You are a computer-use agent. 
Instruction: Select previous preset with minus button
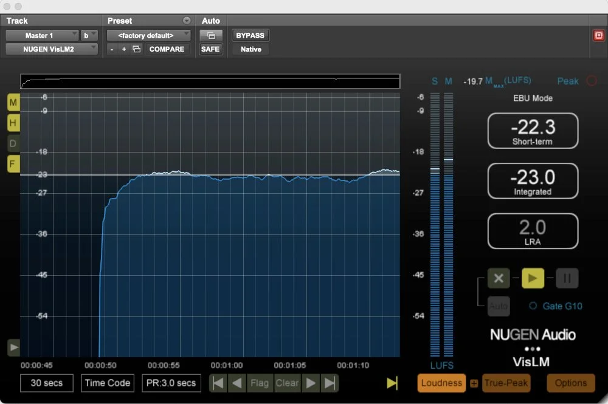112,49
